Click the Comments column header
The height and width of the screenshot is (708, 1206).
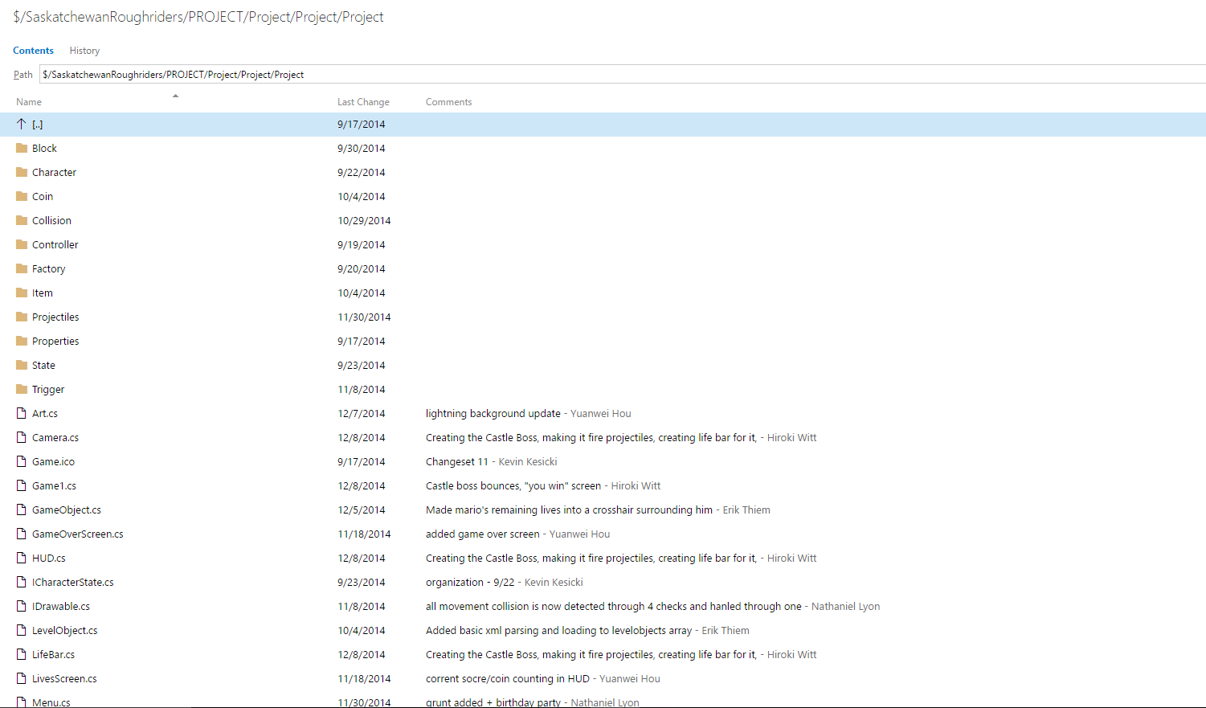click(x=448, y=102)
